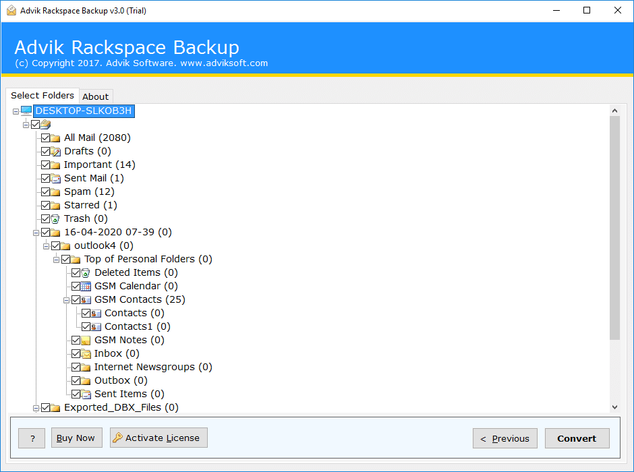Click the Buy Now button
634x472 pixels.
(x=76, y=438)
